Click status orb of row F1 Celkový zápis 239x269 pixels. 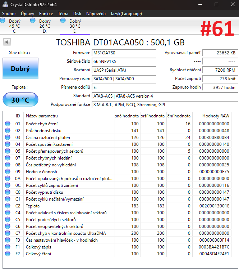(x=8, y=247)
